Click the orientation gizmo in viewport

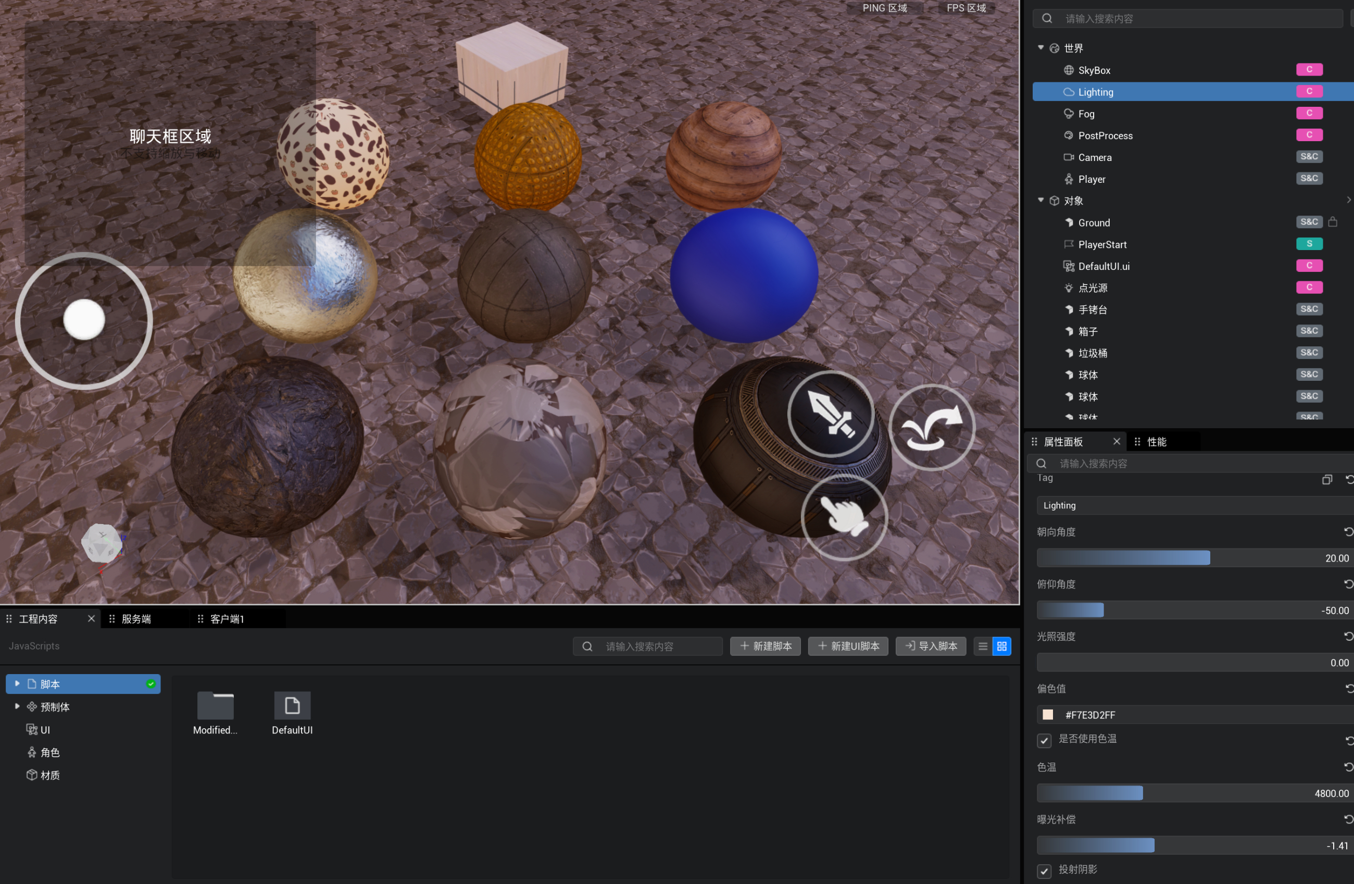click(x=103, y=544)
